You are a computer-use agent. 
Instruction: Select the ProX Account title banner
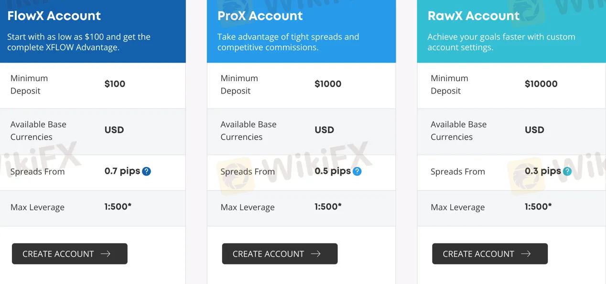coord(260,16)
